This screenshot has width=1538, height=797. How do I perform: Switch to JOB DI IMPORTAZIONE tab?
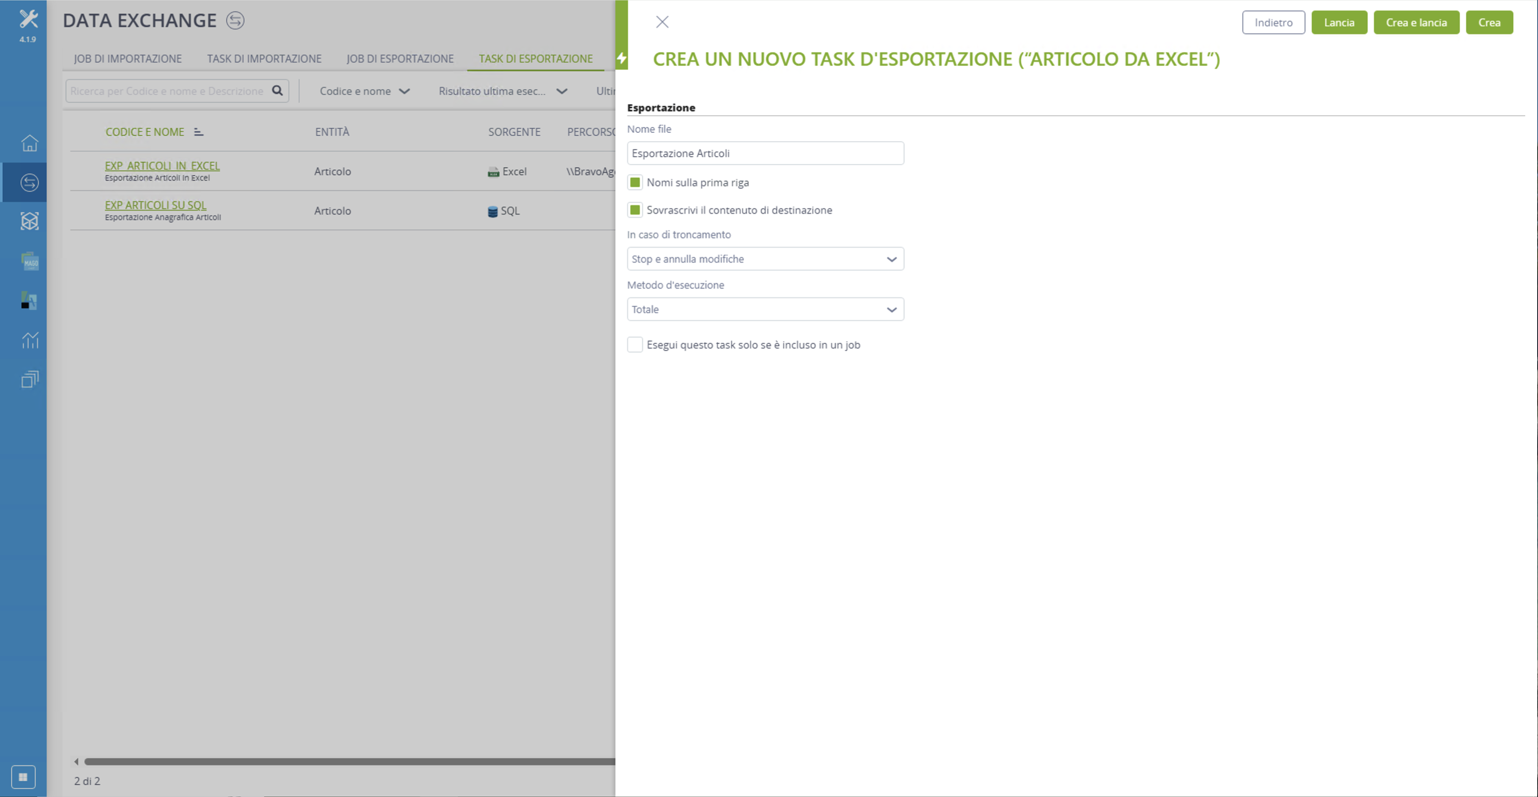pyautogui.click(x=128, y=59)
